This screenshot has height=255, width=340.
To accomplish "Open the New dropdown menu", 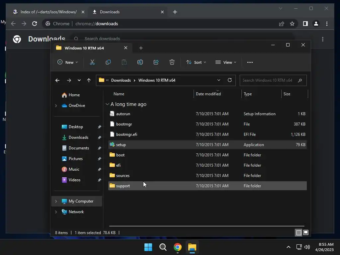I will pos(67,62).
